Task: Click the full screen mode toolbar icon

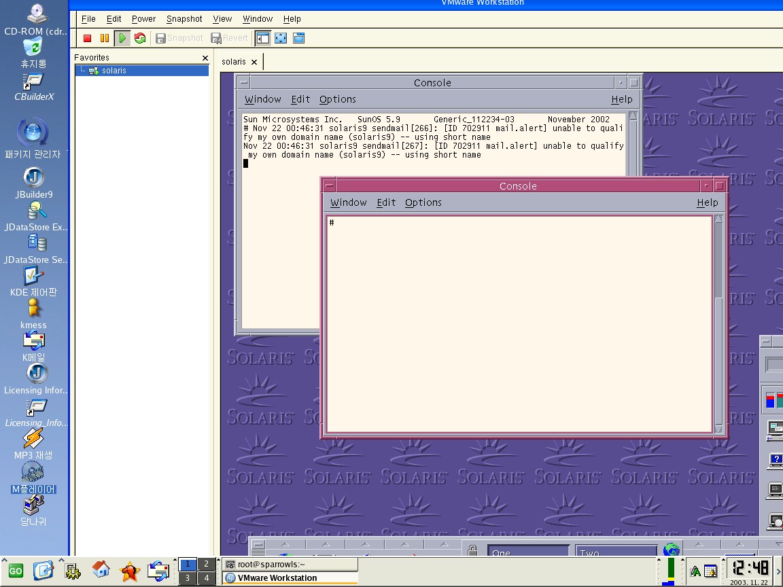Action: click(281, 39)
